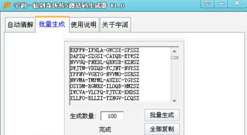This screenshot has width=247, height=135.
Task: Select the 批量生成 tab
Action: point(52,24)
